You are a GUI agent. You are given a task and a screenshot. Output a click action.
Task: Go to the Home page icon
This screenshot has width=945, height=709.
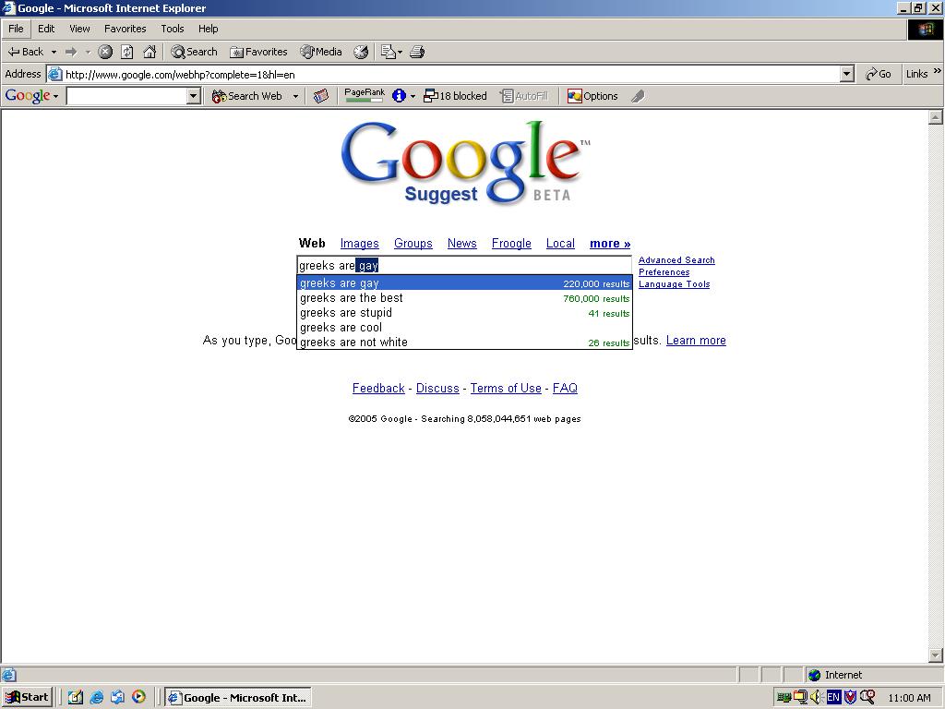click(x=150, y=52)
